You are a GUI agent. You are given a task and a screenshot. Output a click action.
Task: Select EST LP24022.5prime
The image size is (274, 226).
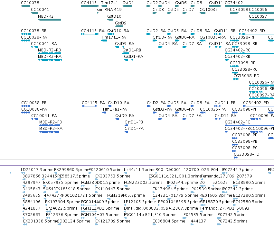[61, 208]
